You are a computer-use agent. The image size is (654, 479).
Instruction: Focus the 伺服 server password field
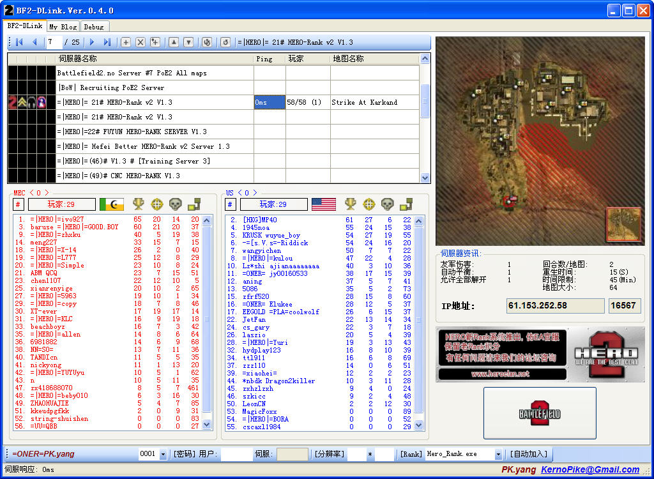click(x=293, y=454)
